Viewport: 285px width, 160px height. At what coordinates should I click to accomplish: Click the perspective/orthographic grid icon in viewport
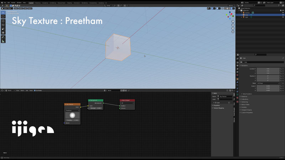tap(233, 32)
